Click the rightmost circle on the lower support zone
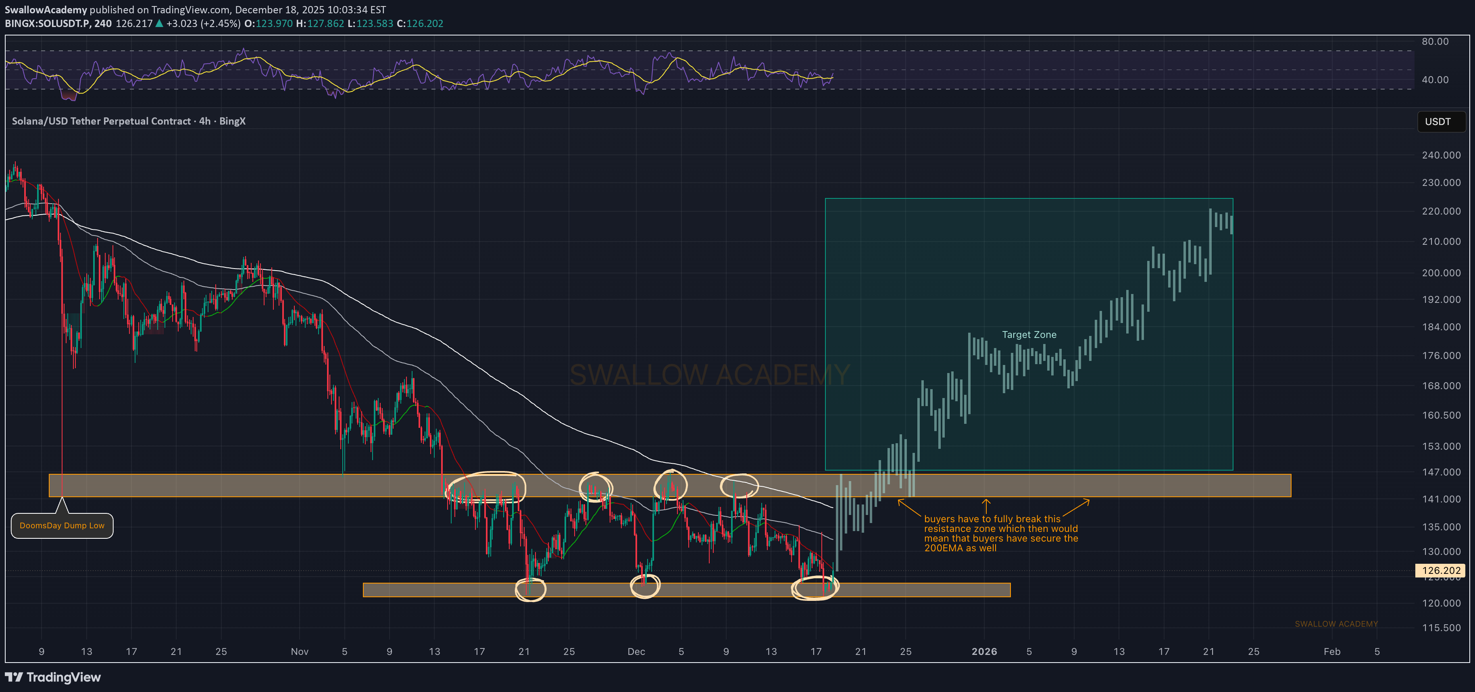This screenshot has height=692, width=1475. click(x=815, y=588)
